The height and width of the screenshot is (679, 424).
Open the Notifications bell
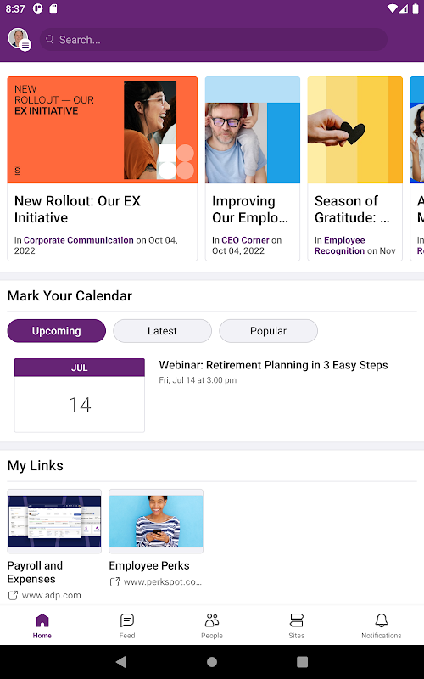[381, 620]
